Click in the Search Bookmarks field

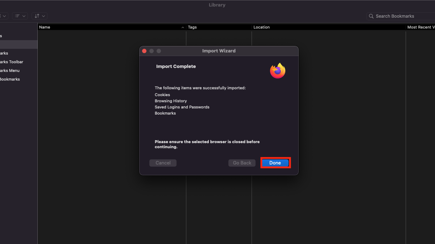(x=401, y=16)
